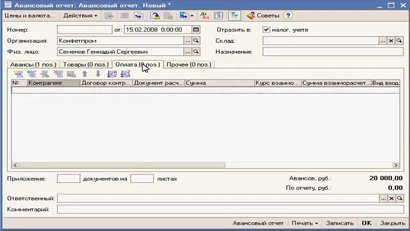Click Приложение documents count field
Screen dimensions: 410x231
point(69,178)
